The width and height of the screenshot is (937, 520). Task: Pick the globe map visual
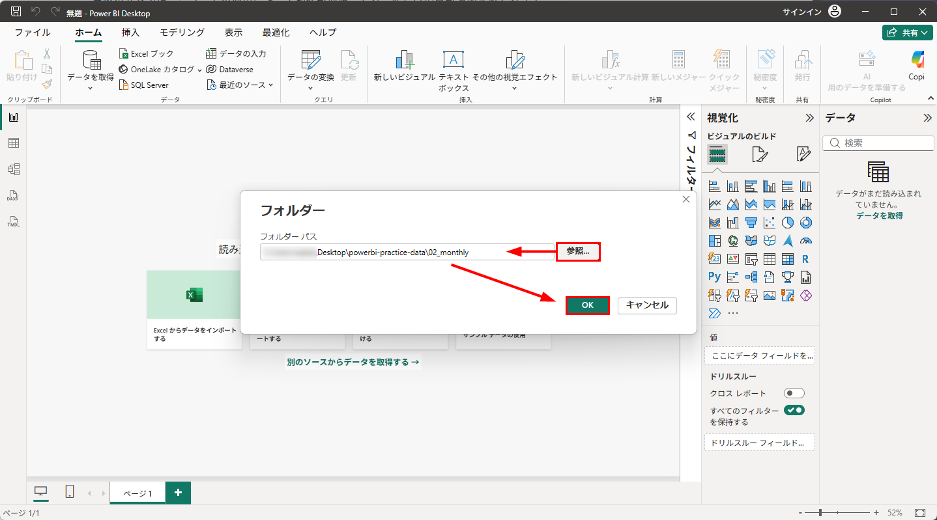point(732,241)
